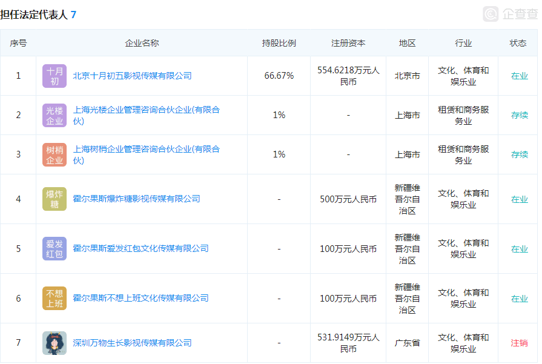Click the red 注销 status
This screenshot has width=542, height=364.
point(519,343)
